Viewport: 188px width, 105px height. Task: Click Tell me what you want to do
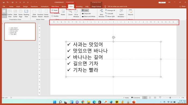pyautogui.click(x=117, y=7)
